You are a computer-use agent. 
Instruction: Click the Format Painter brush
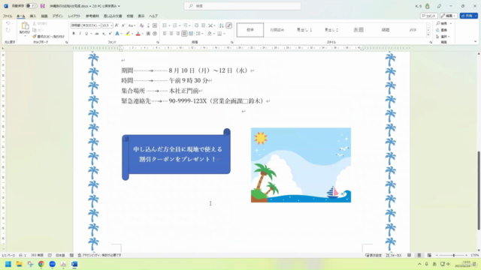point(48,37)
